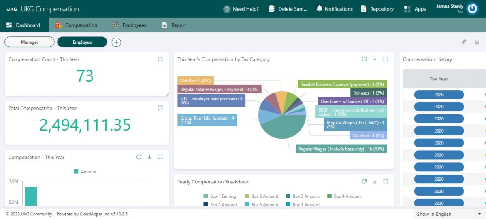Click the 73 compensation count value
Screen dimensions: 486x219
click(85, 76)
